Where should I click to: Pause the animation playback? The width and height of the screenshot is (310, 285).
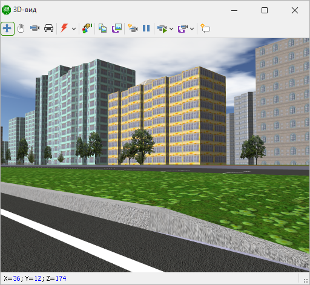point(147,28)
